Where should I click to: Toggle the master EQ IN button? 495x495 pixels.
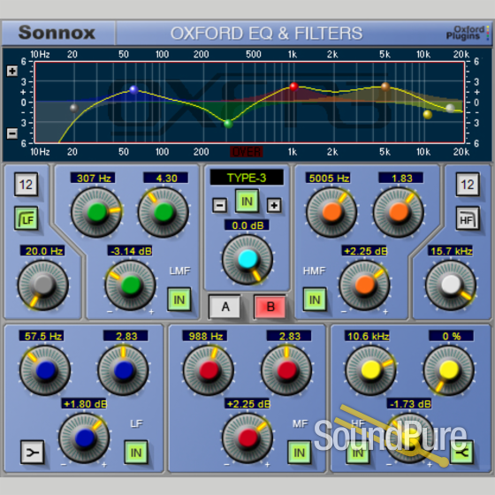(x=247, y=202)
